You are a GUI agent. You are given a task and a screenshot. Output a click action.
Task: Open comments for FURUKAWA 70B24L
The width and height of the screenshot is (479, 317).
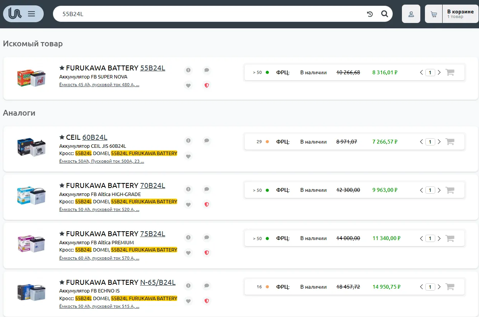[207, 189]
